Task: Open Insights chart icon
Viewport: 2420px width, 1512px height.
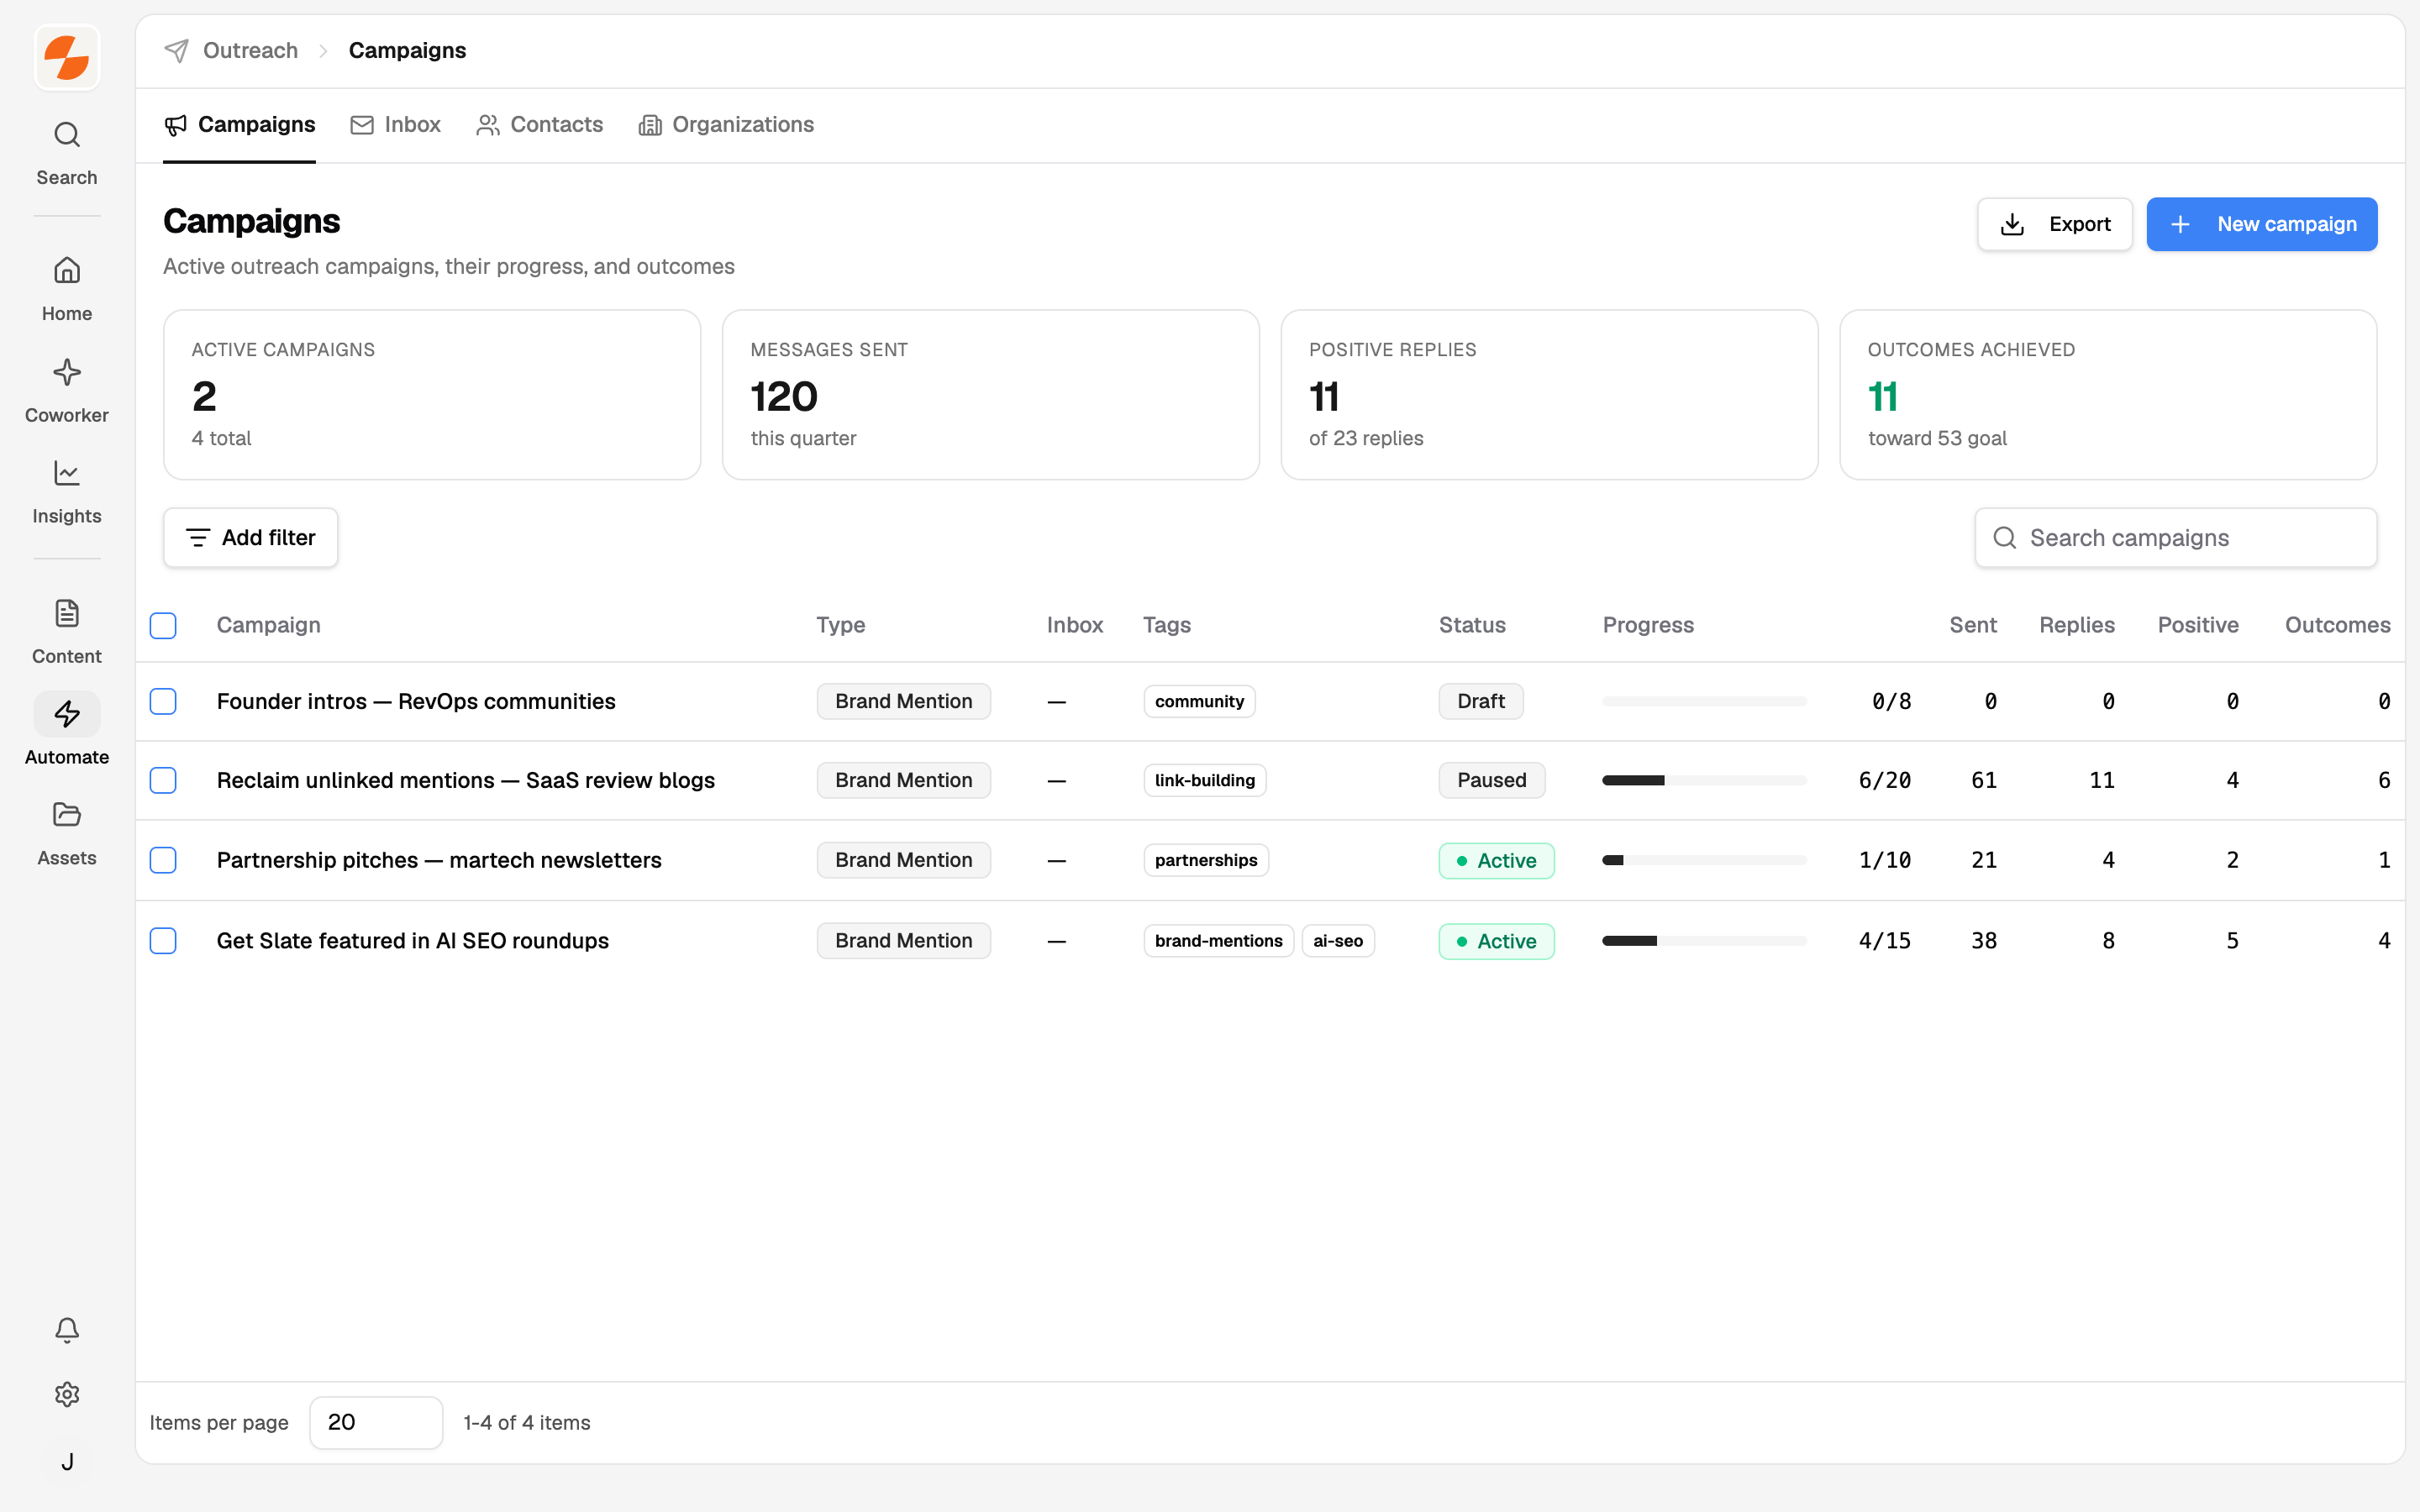Action: click(x=67, y=473)
